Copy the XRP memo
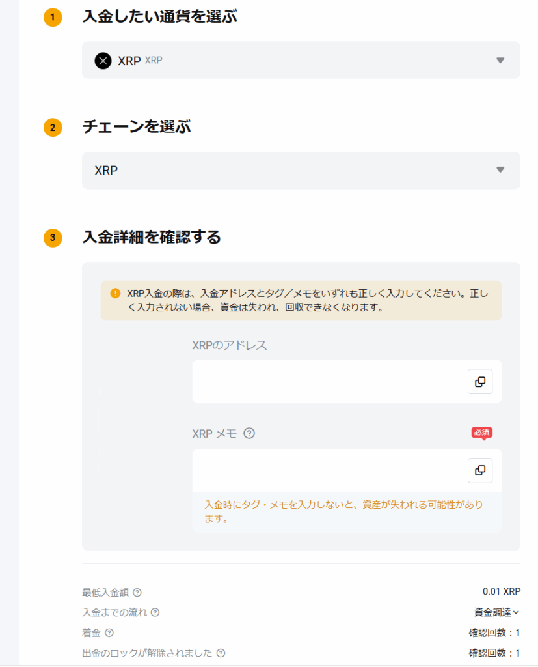538x667 pixels. click(x=480, y=470)
